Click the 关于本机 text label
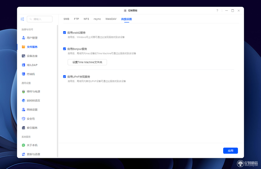The width and height of the screenshot is (261, 169). (32, 145)
